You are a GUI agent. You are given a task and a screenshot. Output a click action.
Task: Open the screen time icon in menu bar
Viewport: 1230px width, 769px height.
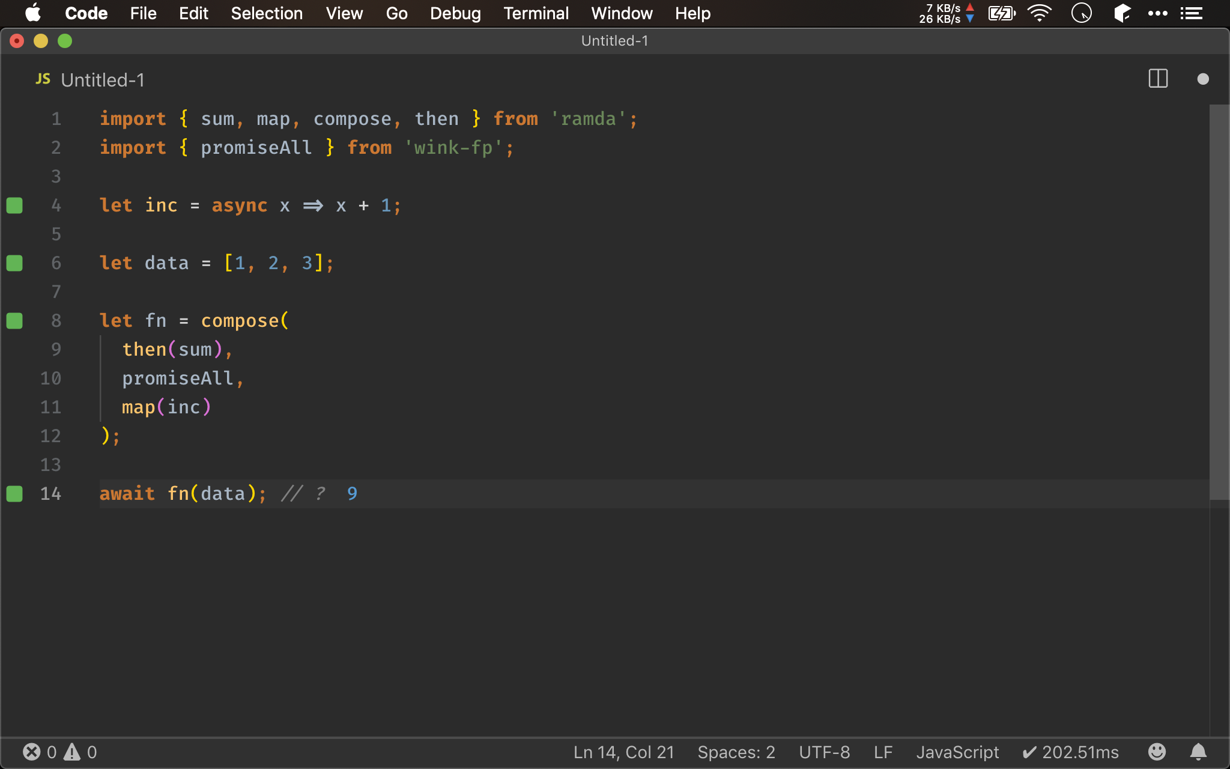(1085, 13)
